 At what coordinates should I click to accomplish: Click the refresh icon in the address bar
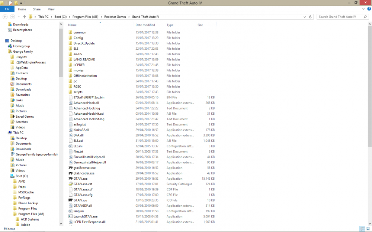311,17
